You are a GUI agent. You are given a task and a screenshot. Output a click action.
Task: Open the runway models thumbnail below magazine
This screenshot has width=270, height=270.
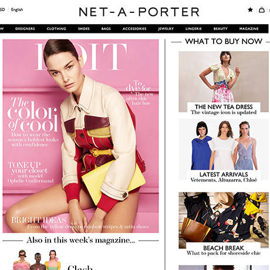pyautogui.click(x=37, y=260)
